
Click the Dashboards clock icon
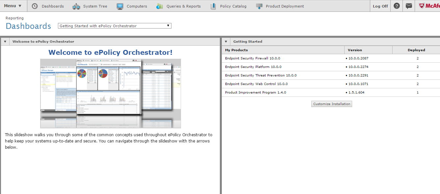tap(35, 6)
